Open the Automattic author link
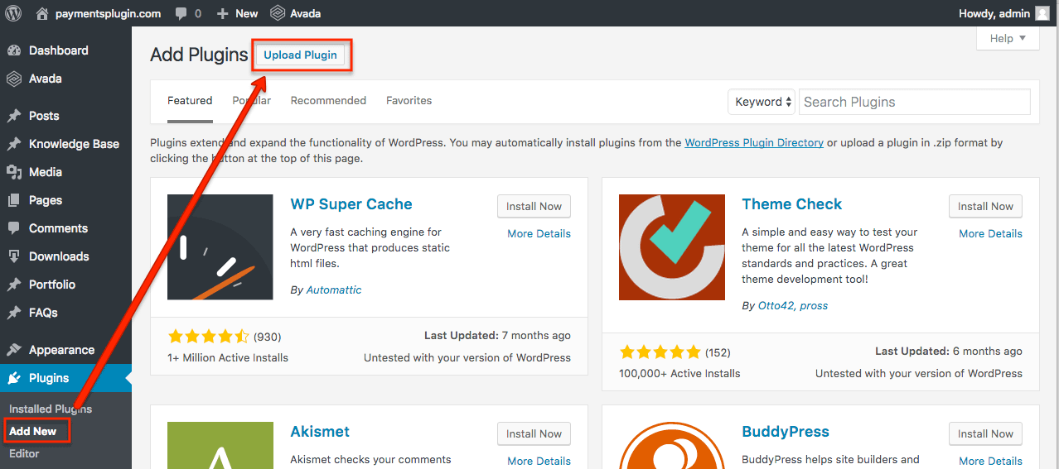The width and height of the screenshot is (1059, 469). coord(334,290)
